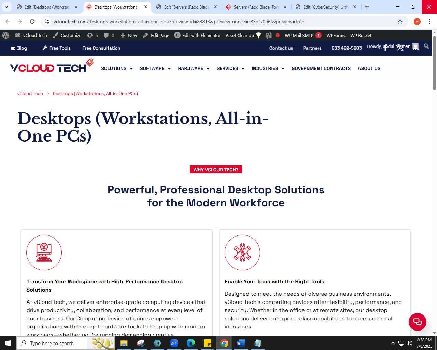Open the Asset CleanUp menu
The width and height of the screenshot is (437, 350).
(x=243, y=35)
